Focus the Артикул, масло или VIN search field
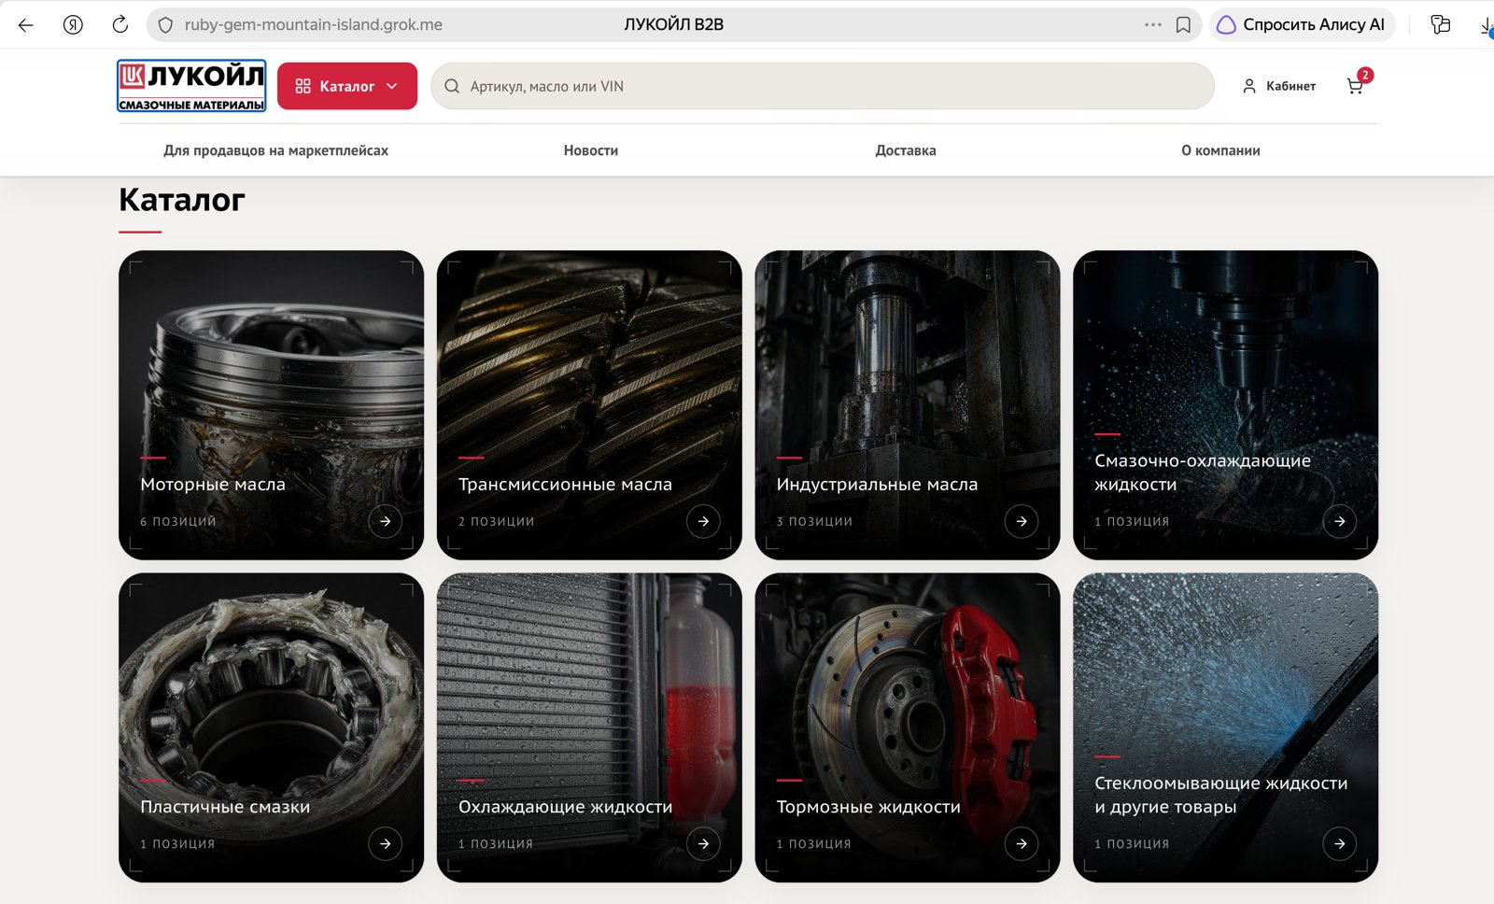Image resolution: width=1494 pixels, height=904 pixels. coord(822,86)
